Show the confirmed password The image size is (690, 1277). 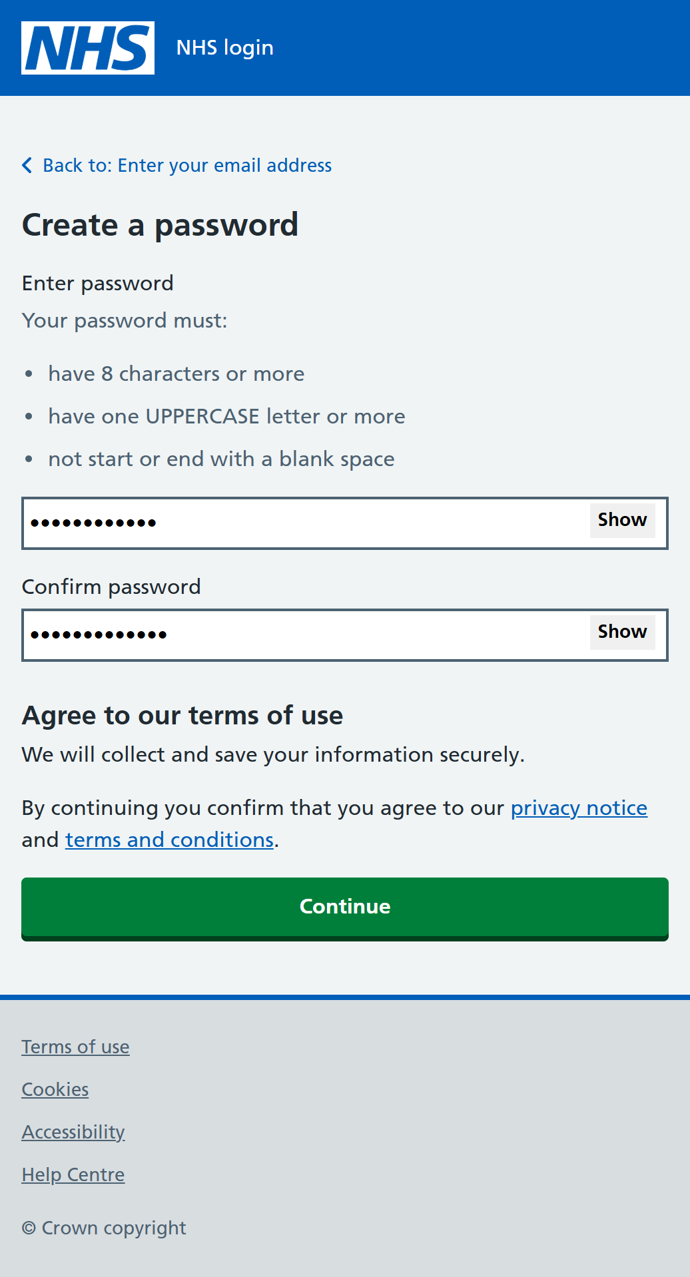click(x=621, y=632)
